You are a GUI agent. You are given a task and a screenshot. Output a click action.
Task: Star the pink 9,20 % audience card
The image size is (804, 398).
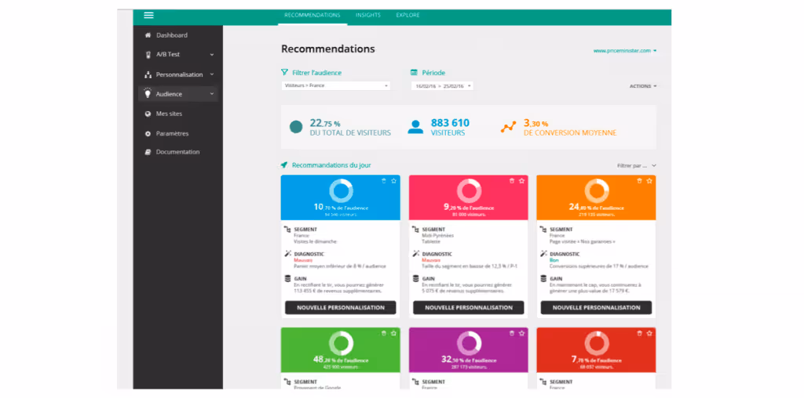coord(521,180)
